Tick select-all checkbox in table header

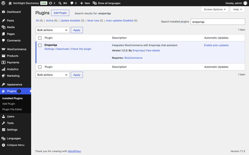coord(40,38)
